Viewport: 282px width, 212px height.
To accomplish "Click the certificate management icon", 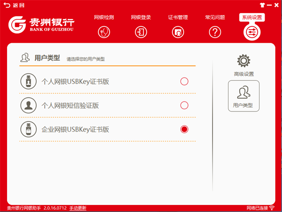I will pos(178,32).
